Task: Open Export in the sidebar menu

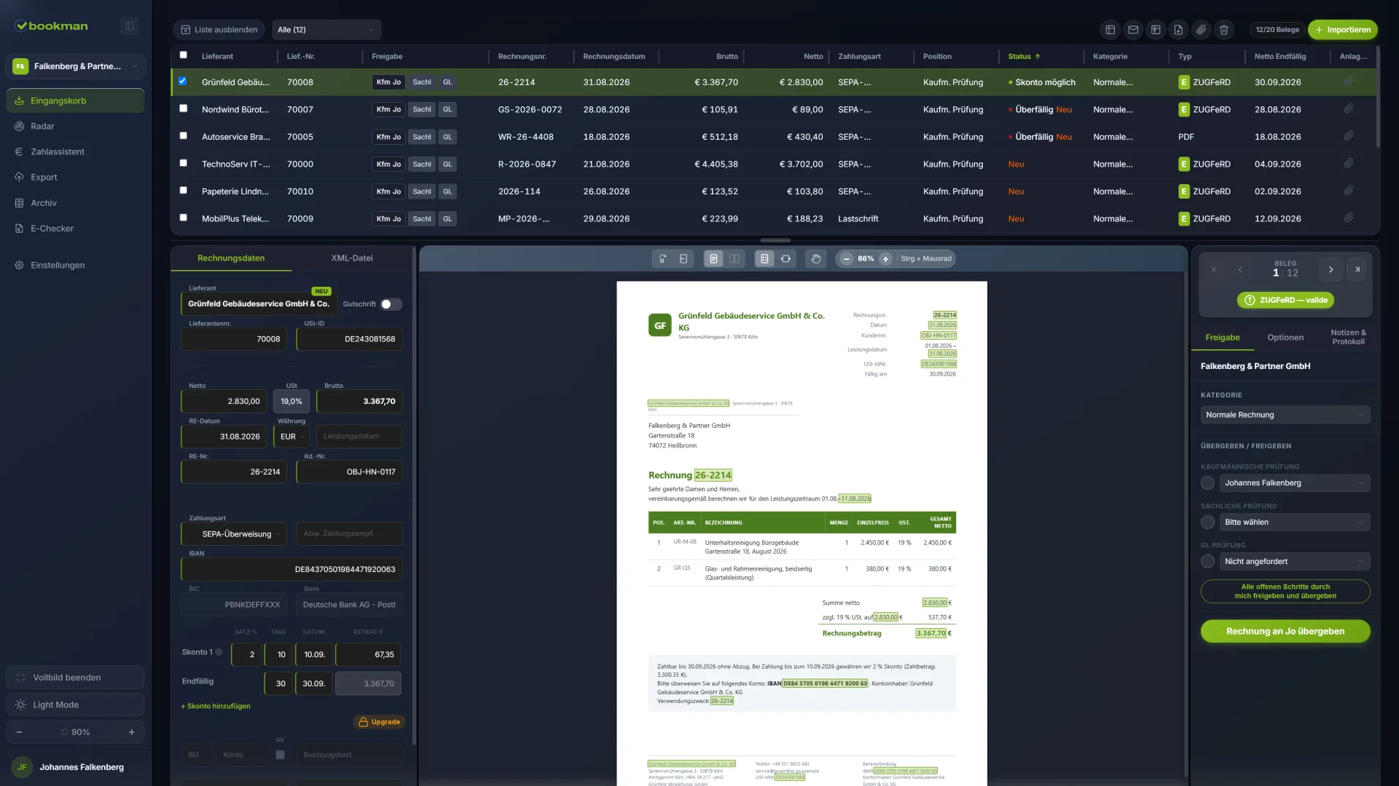Action: pos(75,177)
